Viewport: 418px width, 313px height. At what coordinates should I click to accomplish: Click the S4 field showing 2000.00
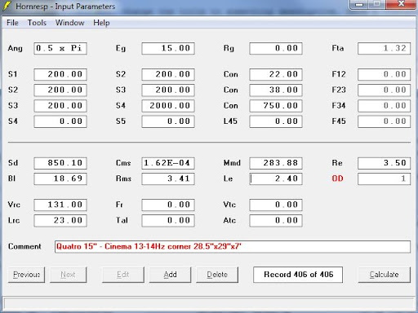168,106
